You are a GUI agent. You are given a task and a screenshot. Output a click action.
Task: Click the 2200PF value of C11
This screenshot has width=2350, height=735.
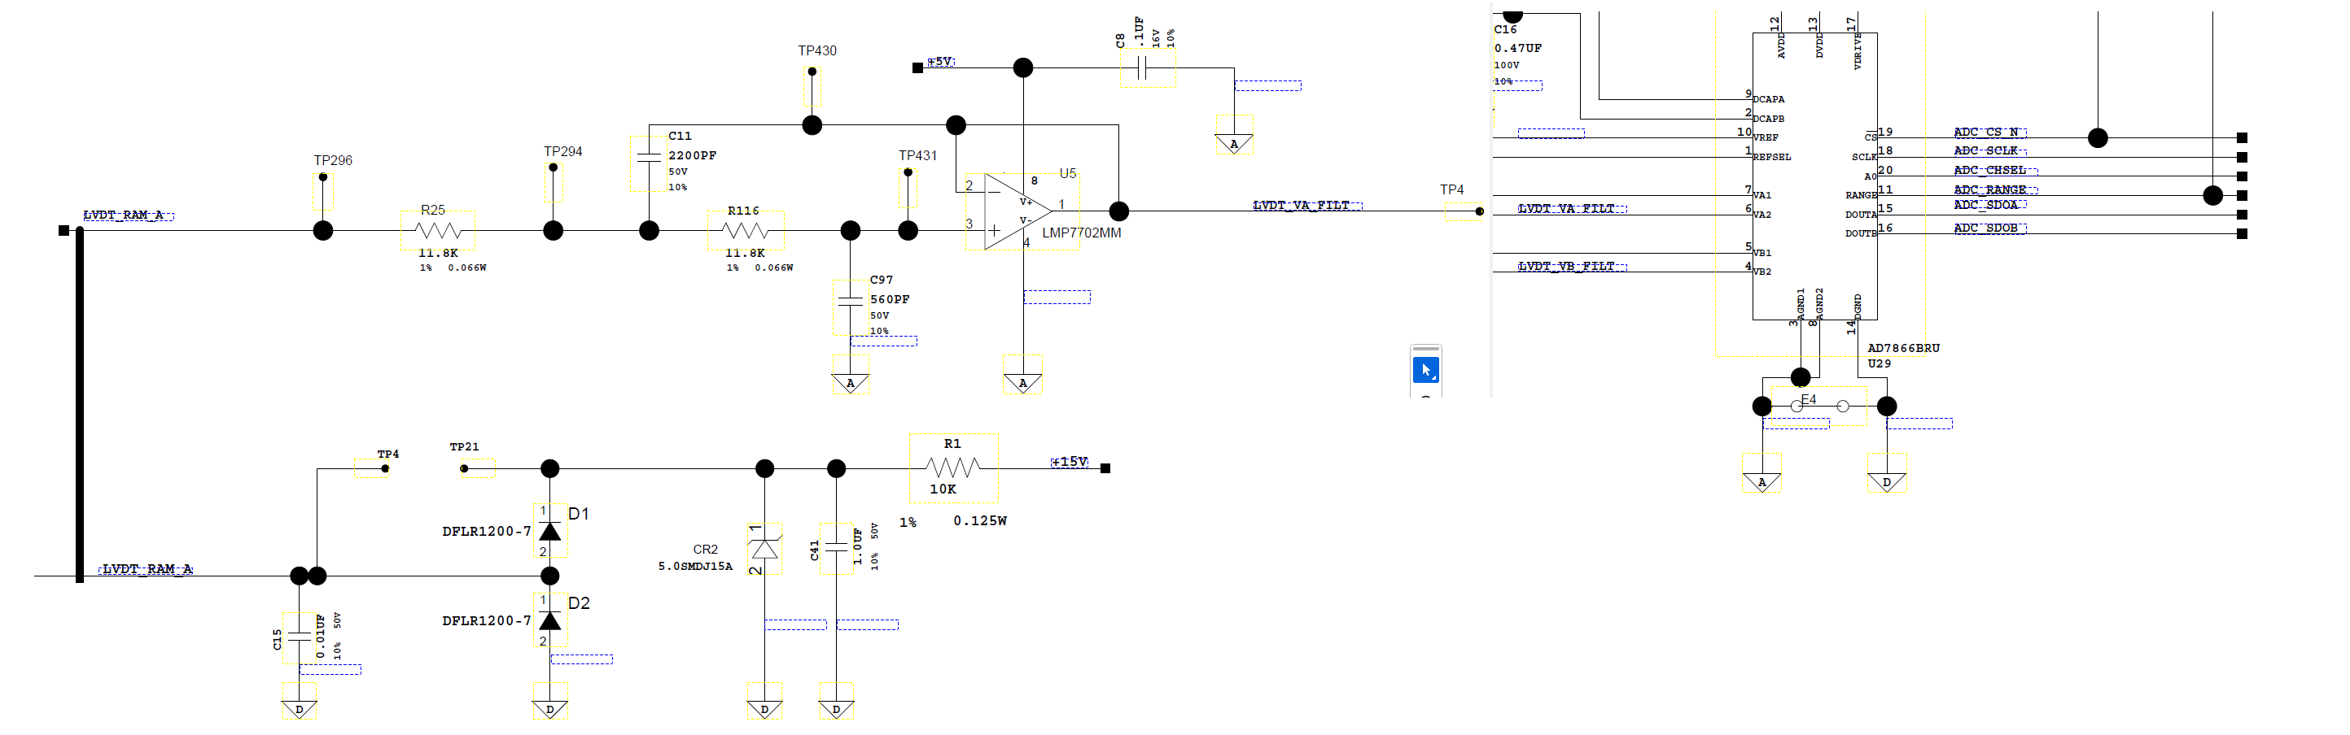(x=693, y=154)
